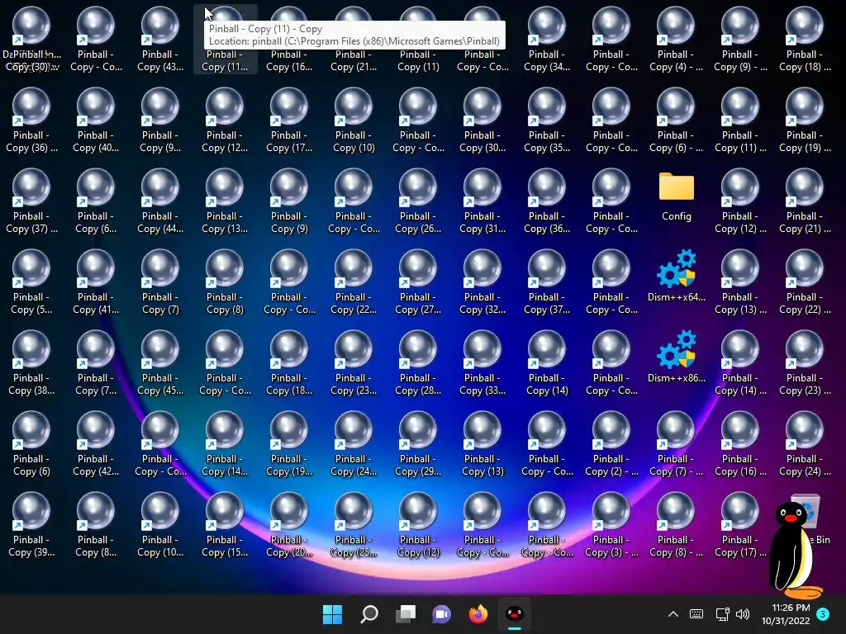
Task: Select the Pinball - Copy (28... shortcut
Action: tap(417, 363)
